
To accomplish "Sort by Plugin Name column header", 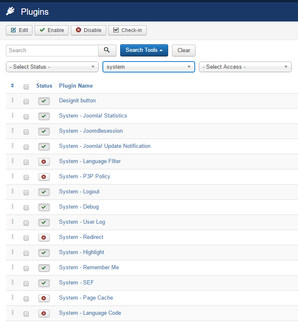I will pyautogui.click(x=76, y=86).
